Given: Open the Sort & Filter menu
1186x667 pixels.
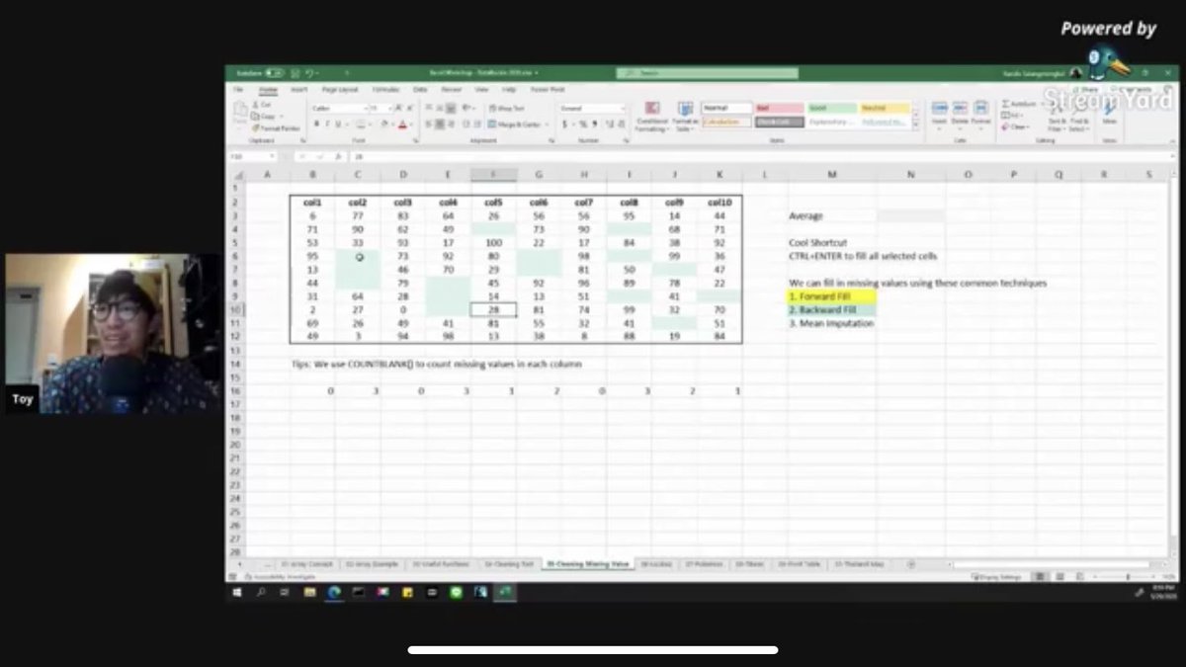Looking at the screenshot, I should click(x=1059, y=119).
